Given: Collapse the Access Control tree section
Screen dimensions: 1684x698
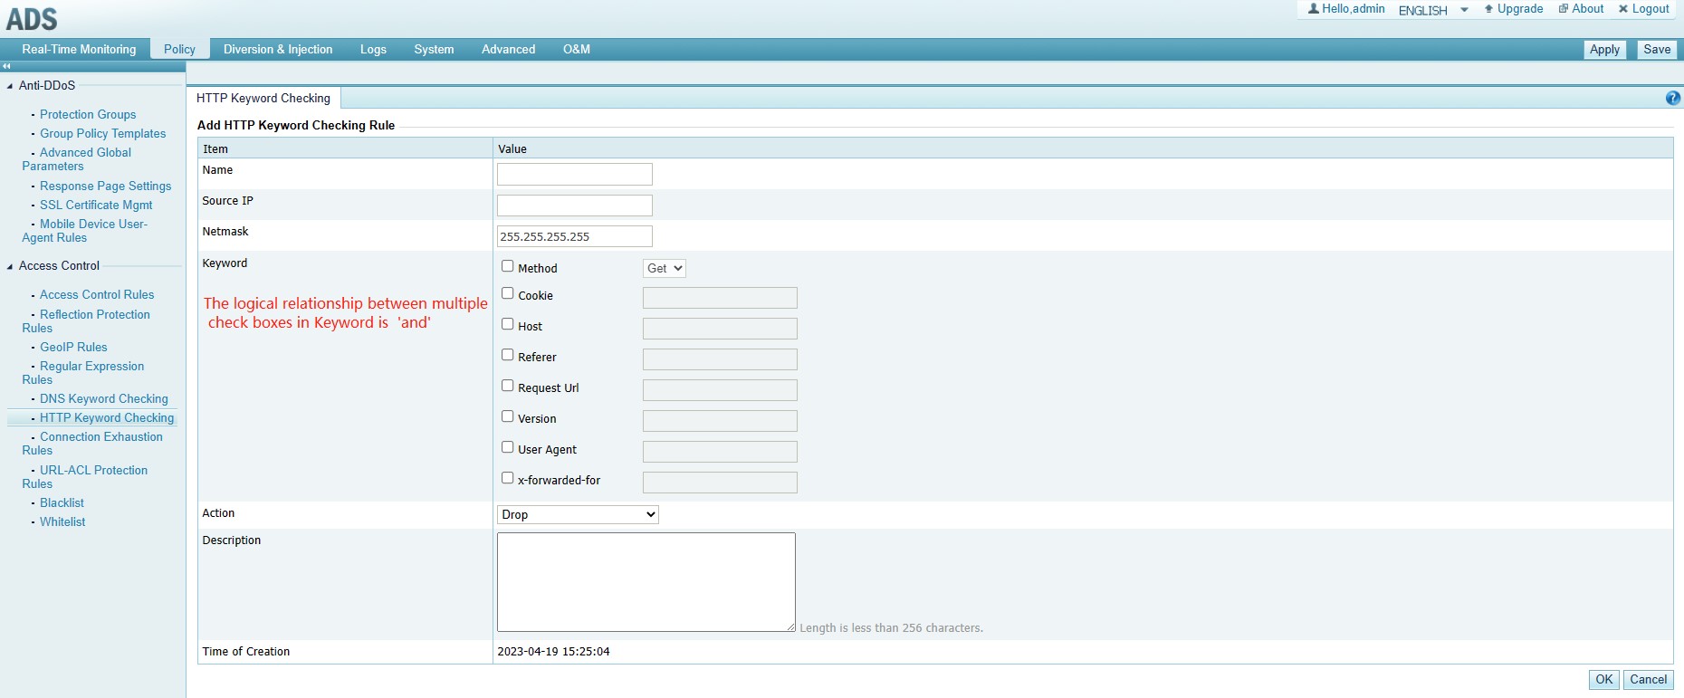Looking at the screenshot, I should coord(10,266).
